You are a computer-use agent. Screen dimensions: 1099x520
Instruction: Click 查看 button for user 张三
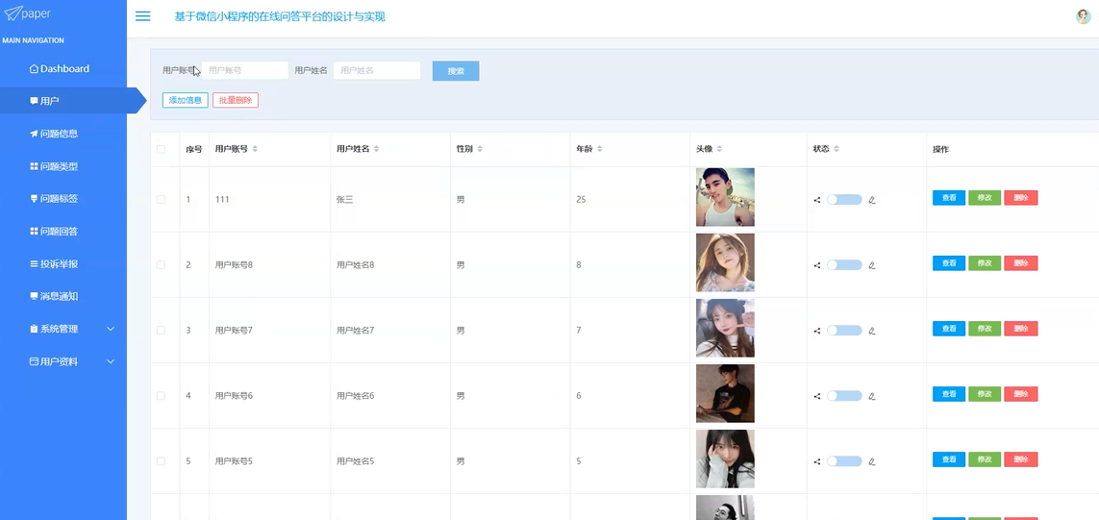click(x=949, y=198)
